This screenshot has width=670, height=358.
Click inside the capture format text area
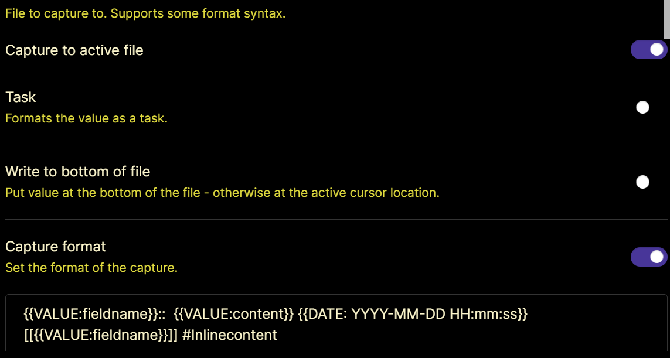(x=334, y=324)
